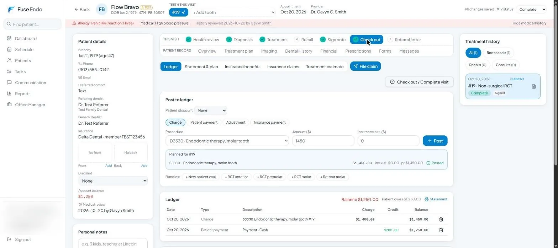
Task: Open the Dental History tab
Action: coord(299,51)
